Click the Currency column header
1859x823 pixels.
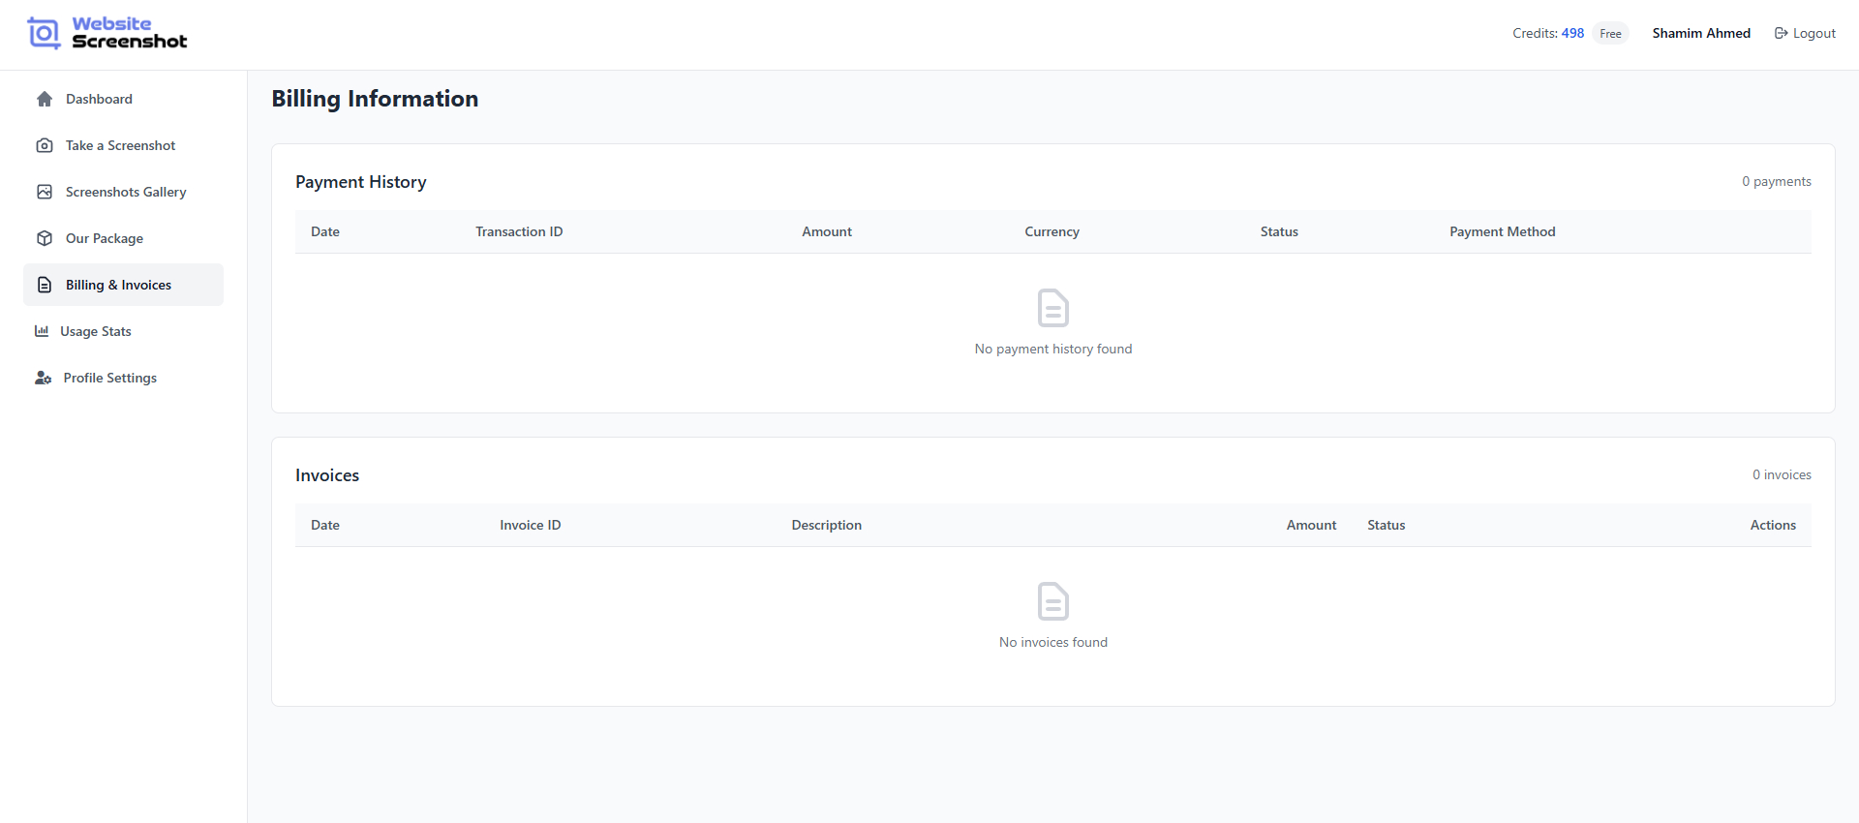(1051, 231)
